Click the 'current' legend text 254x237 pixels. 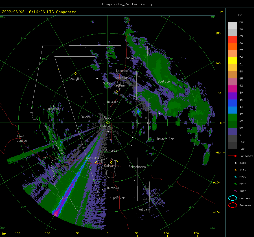coord(245,198)
